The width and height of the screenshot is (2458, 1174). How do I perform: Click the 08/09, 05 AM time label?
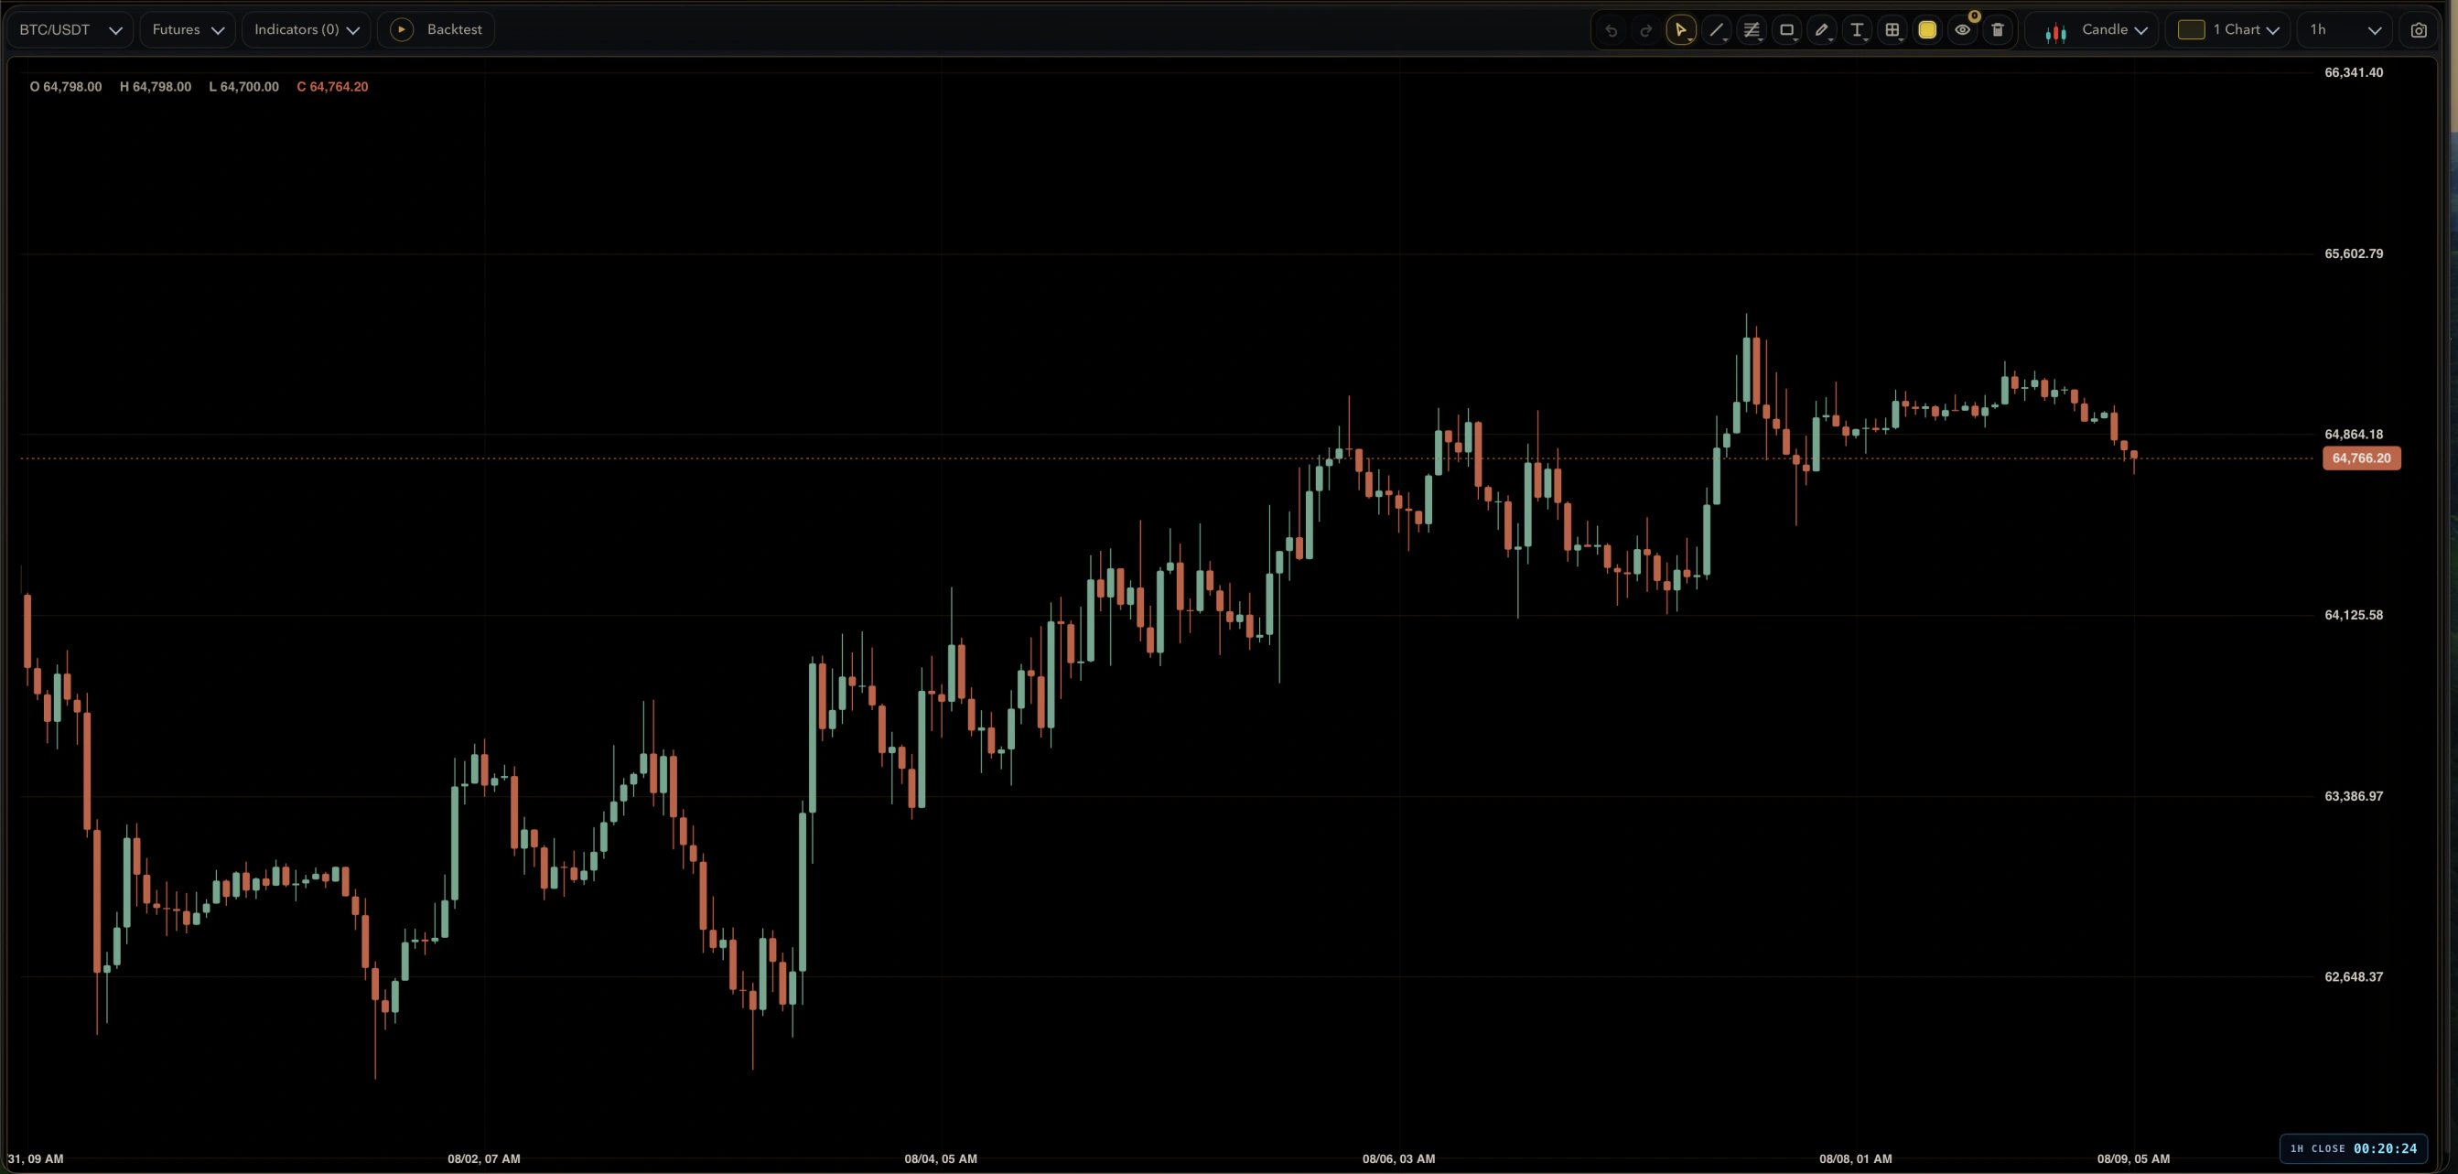pyautogui.click(x=2133, y=1158)
